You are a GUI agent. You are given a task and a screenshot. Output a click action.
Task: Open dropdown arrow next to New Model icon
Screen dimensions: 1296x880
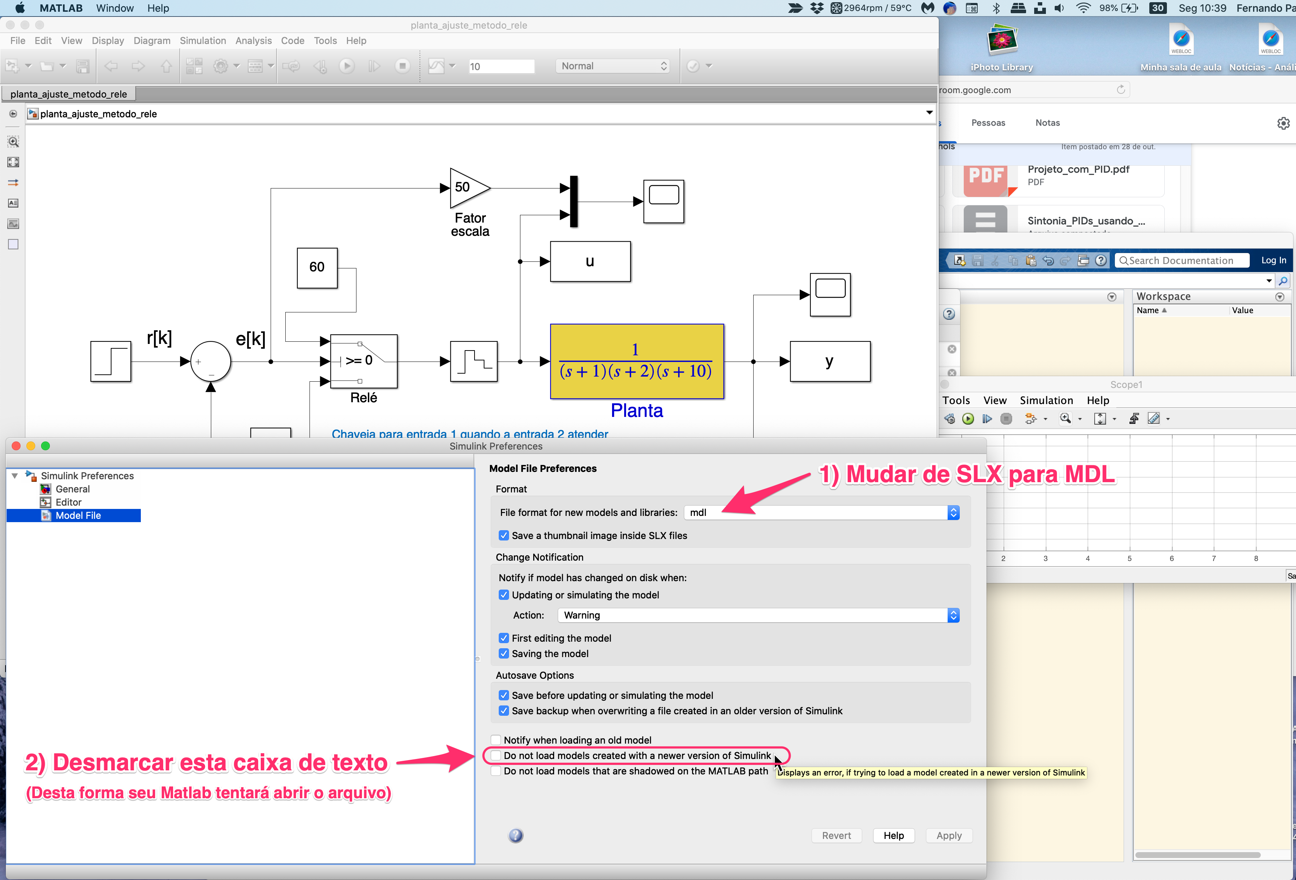coord(29,66)
